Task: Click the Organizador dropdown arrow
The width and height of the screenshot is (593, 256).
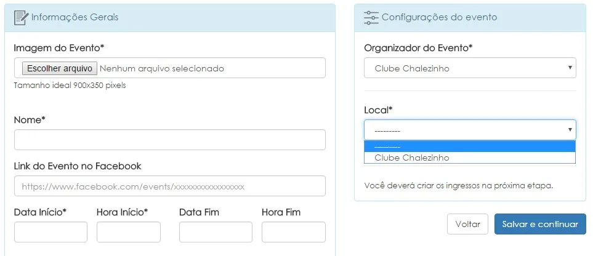Action: 570,68
